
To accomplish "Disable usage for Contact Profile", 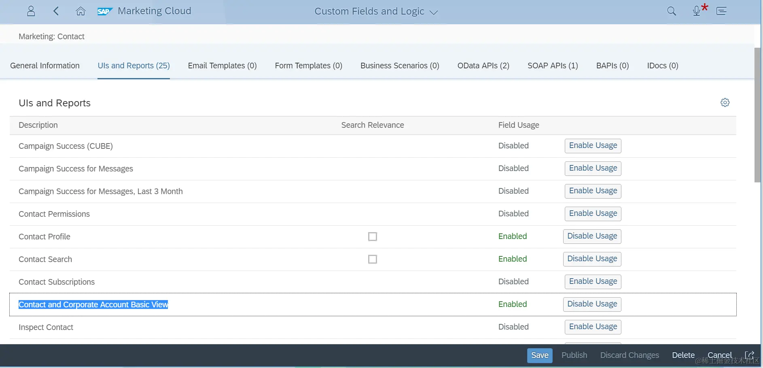I will 592,236.
